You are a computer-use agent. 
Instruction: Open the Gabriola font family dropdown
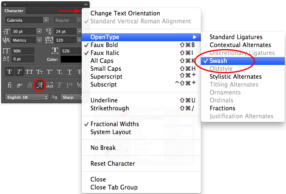click(28, 20)
